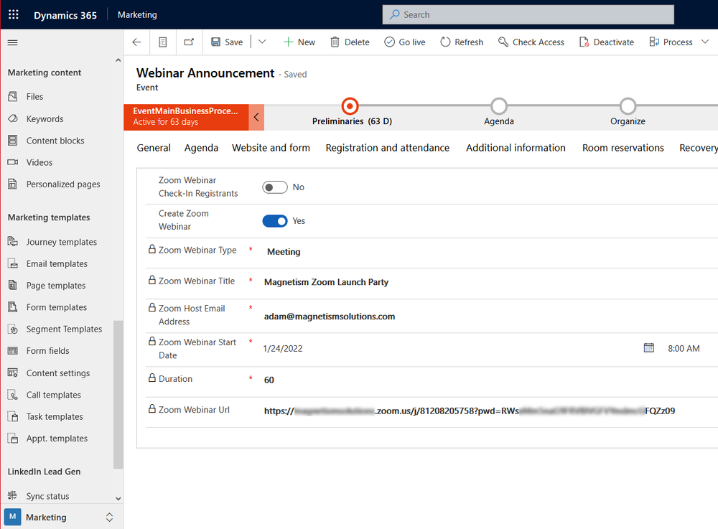
Task: Switch to the General tab
Action: [x=154, y=148]
